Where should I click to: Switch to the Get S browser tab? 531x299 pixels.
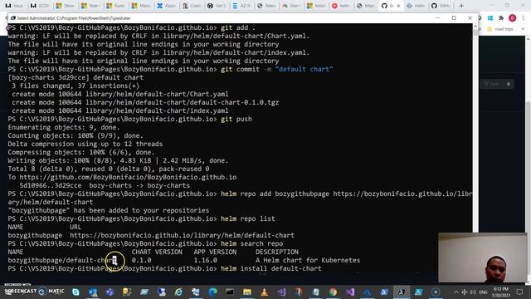tap(217, 6)
